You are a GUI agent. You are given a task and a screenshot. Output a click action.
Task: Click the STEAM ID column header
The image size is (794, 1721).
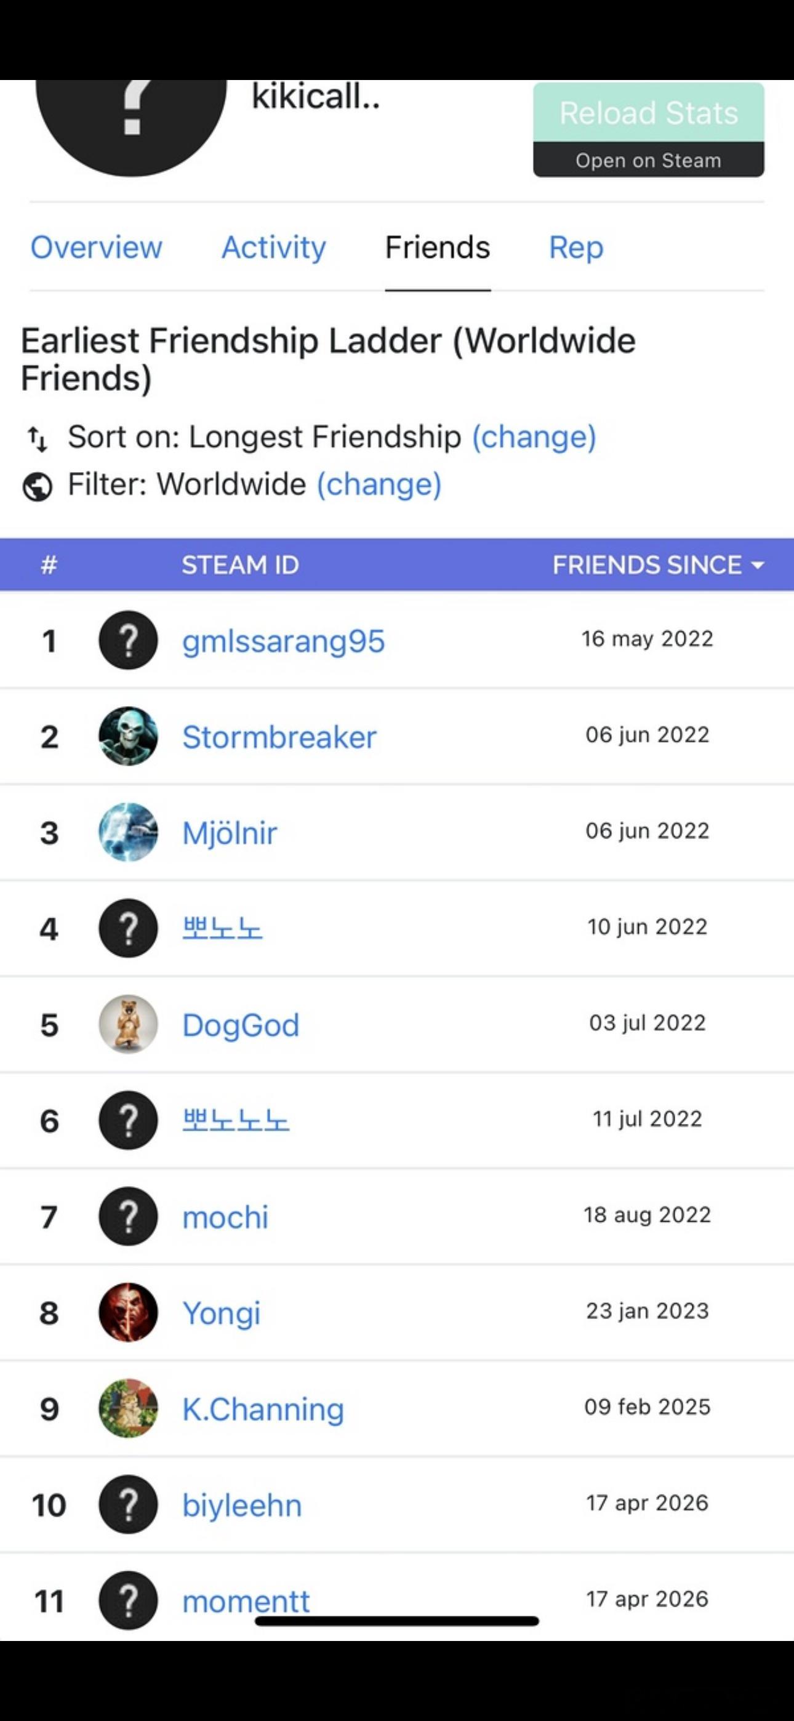[x=240, y=565]
